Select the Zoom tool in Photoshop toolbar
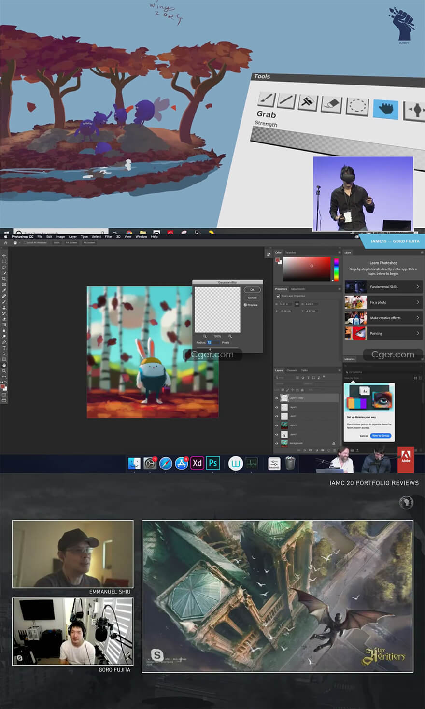The height and width of the screenshot is (709, 425). [x=4, y=371]
